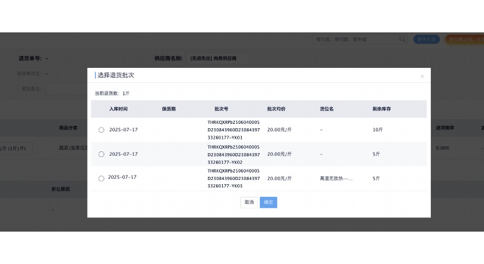Click the 入库时间 column header
The height and width of the screenshot is (264, 484).
tap(118, 109)
